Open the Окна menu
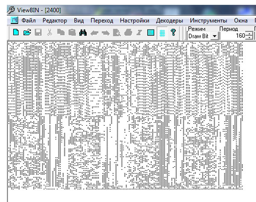 (241, 20)
